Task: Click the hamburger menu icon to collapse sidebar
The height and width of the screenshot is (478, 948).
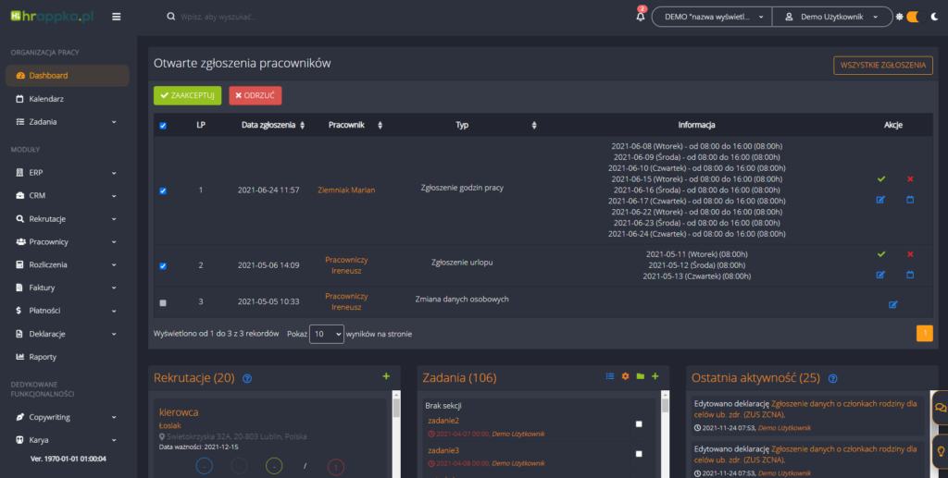Action: click(116, 17)
